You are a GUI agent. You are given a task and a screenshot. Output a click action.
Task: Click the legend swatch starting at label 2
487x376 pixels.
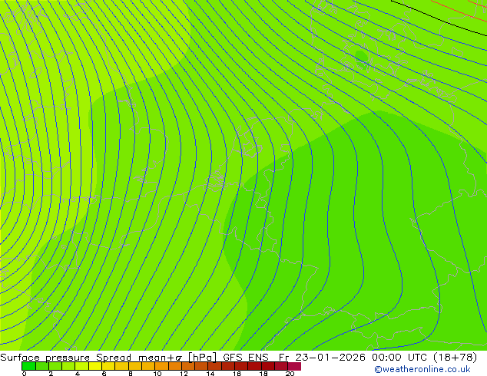pyautogui.click(x=55, y=366)
